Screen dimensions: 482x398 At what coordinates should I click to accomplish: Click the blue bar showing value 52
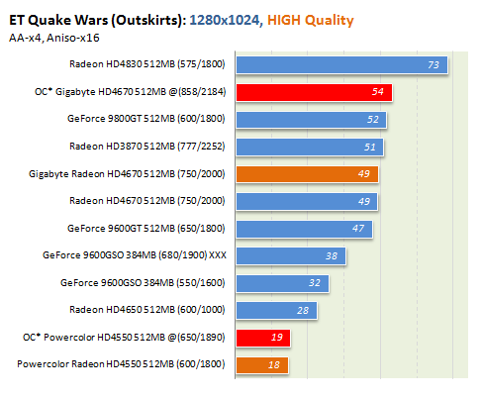tap(311, 120)
